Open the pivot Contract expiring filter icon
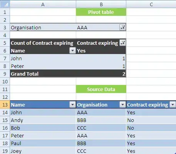The width and height of the screenshot is (176, 154). pyautogui.click(x=122, y=43)
